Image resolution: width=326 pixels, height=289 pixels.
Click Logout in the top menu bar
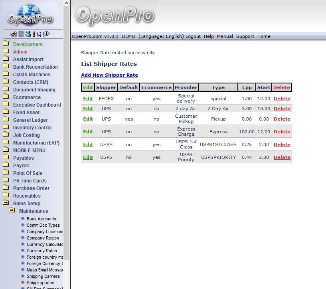193,36
